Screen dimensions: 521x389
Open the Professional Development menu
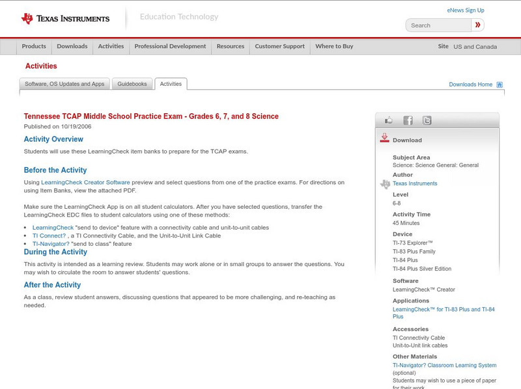pyautogui.click(x=170, y=46)
